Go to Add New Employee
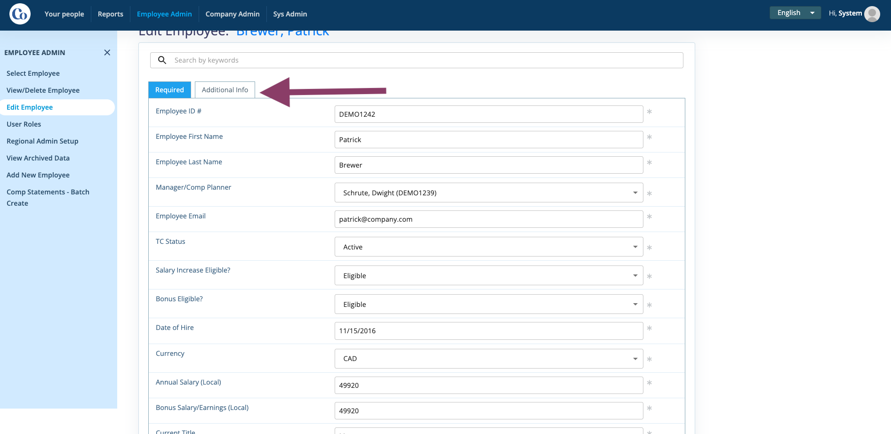The height and width of the screenshot is (434, 891). 38,175
